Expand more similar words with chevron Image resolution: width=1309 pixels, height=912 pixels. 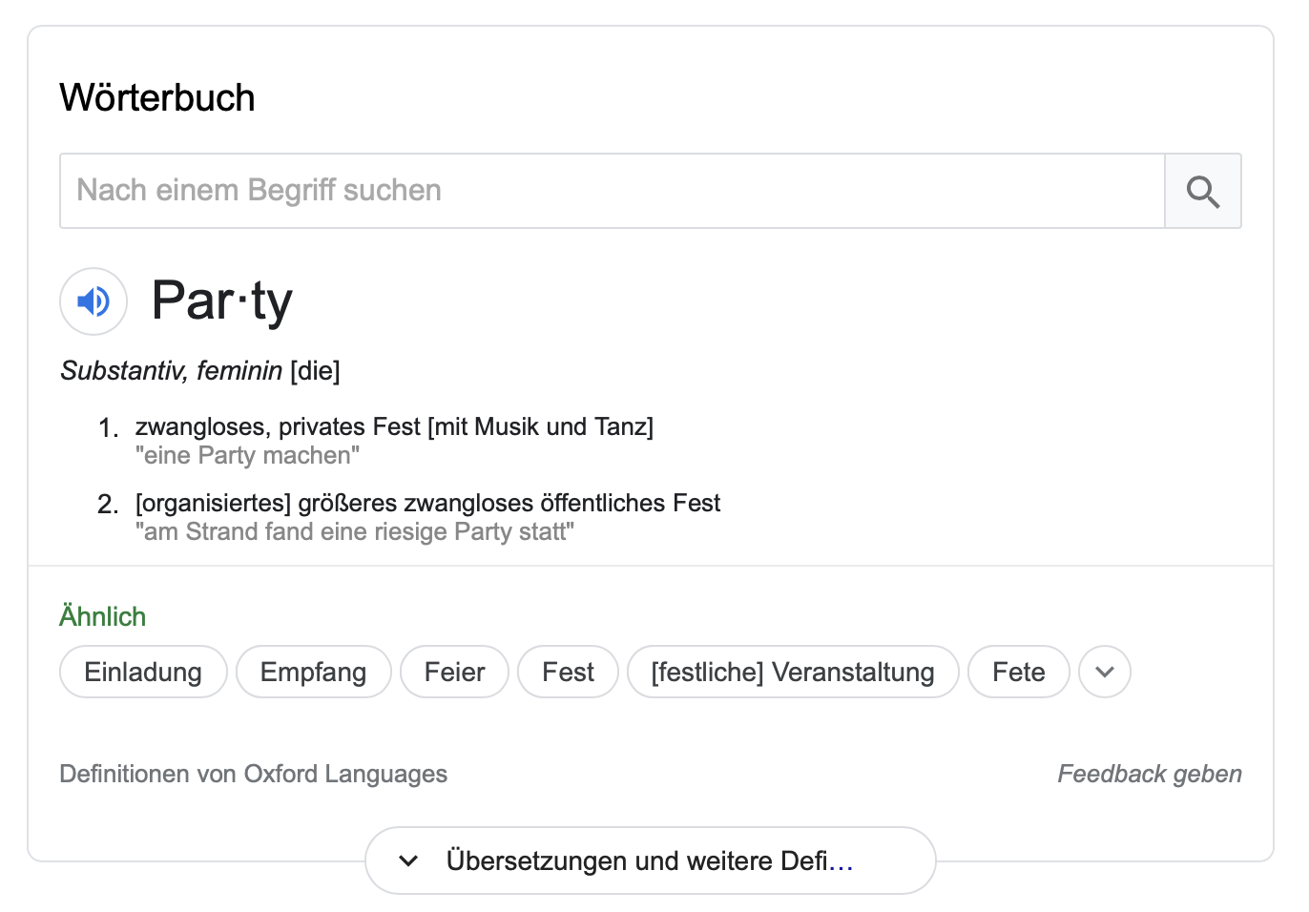pyautogui.click(x=1105, y=672)
